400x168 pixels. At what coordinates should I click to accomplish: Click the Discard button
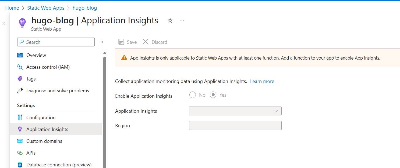point(155,42)
